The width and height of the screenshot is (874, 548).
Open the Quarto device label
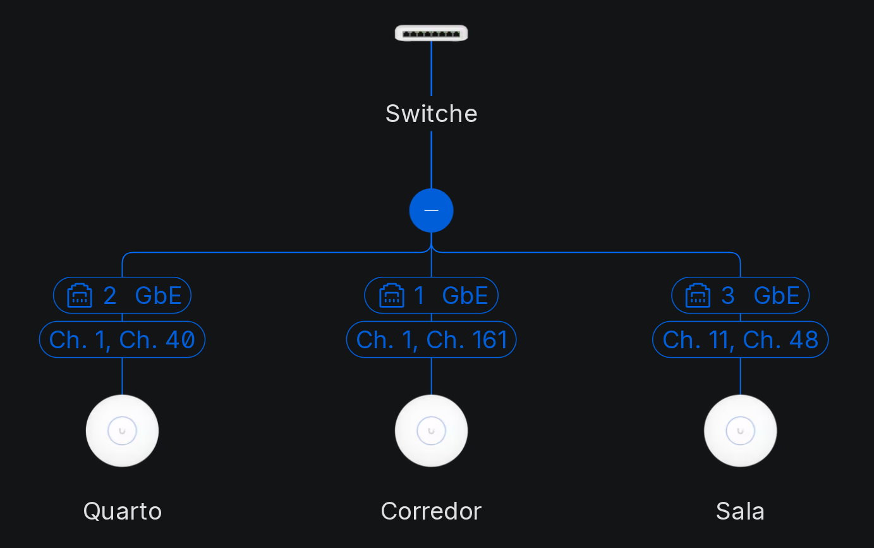point(122,511)
